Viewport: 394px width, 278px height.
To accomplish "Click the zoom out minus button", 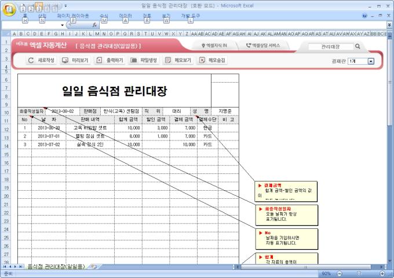I will [x=340, y=273].
